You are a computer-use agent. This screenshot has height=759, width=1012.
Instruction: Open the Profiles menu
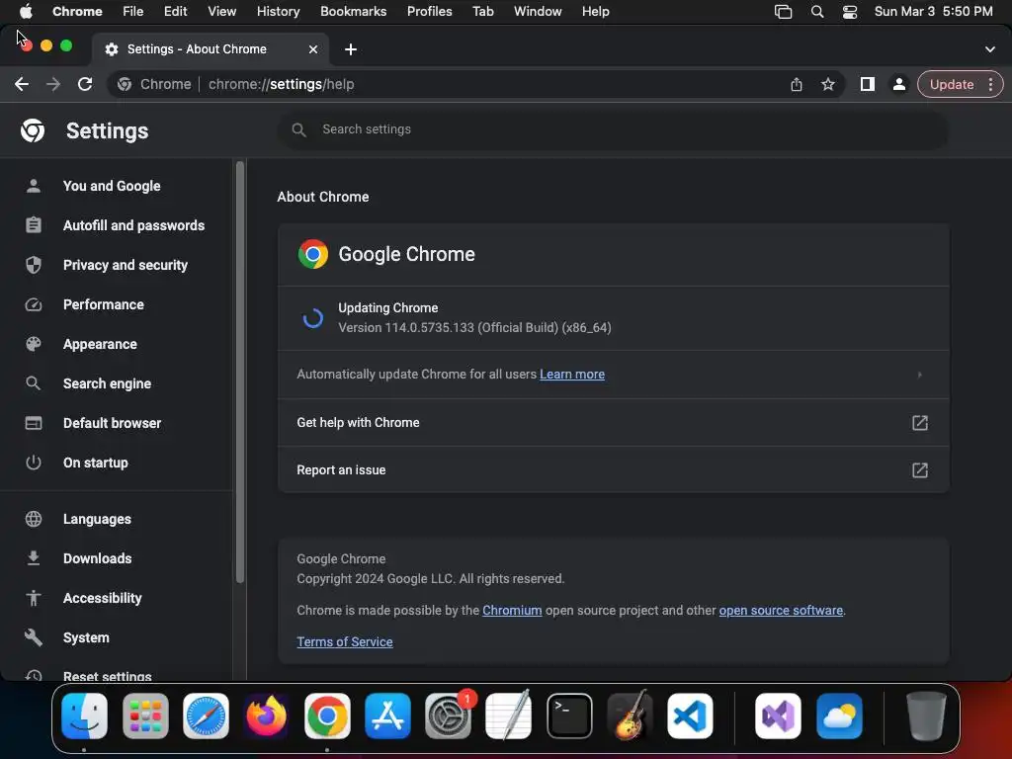tap(429, 12)
